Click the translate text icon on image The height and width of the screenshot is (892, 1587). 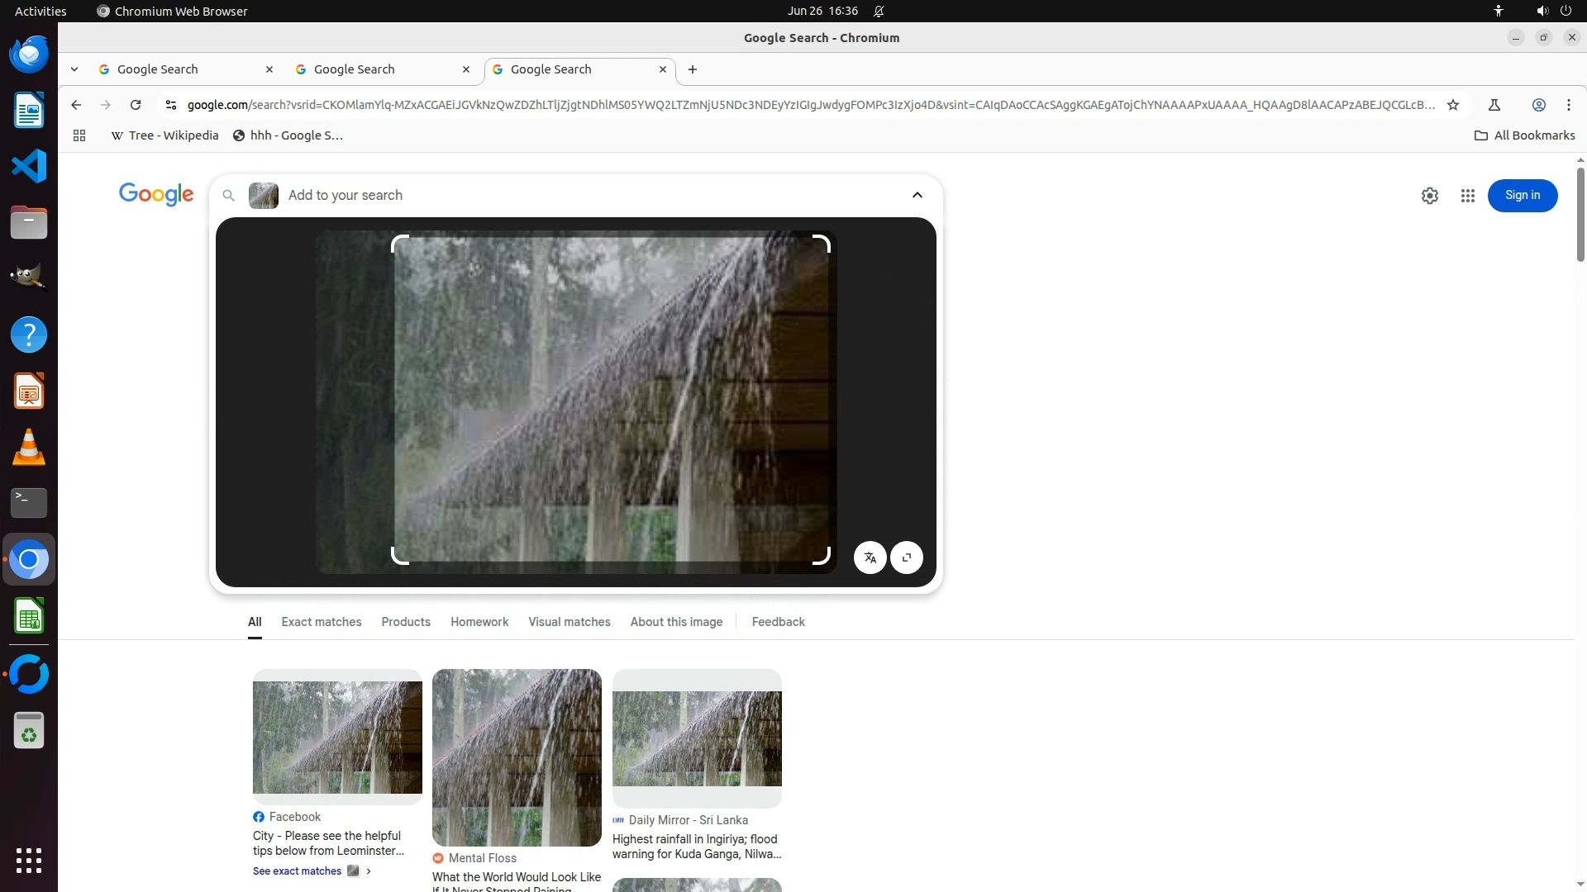[x=870, y=557]
